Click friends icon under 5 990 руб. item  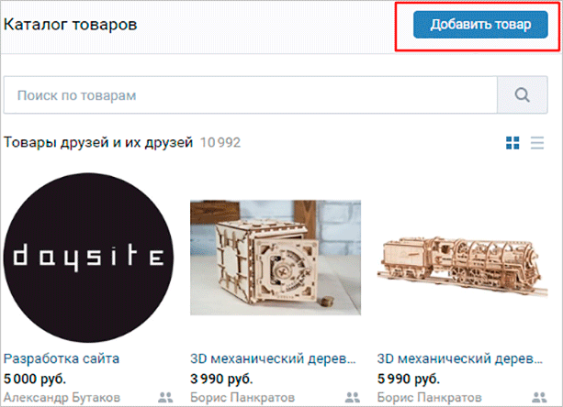tap(539, 397)
